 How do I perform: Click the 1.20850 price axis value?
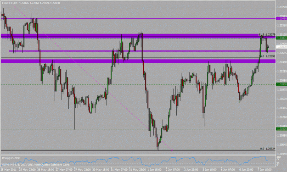pos(282,135)
